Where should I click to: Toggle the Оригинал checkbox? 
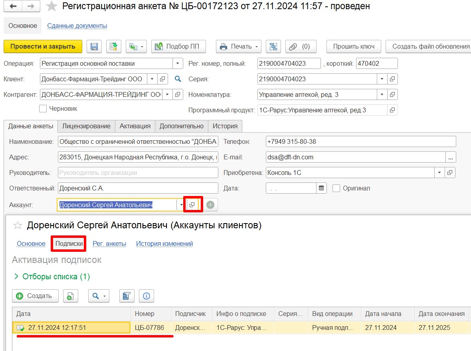coord(336,188)
